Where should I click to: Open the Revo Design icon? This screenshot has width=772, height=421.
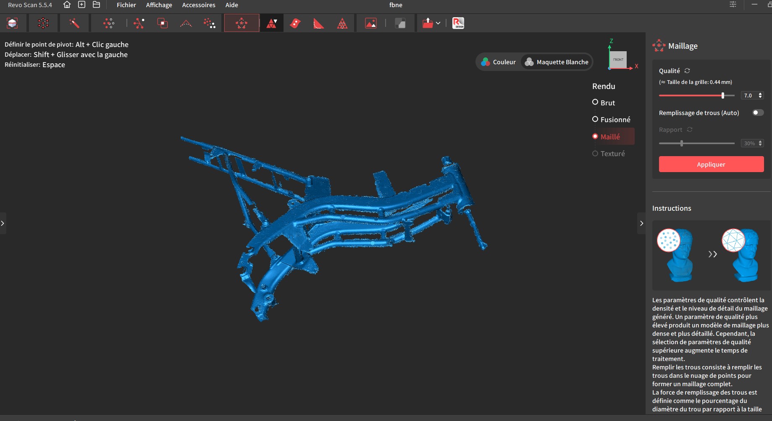click(458, 23)
